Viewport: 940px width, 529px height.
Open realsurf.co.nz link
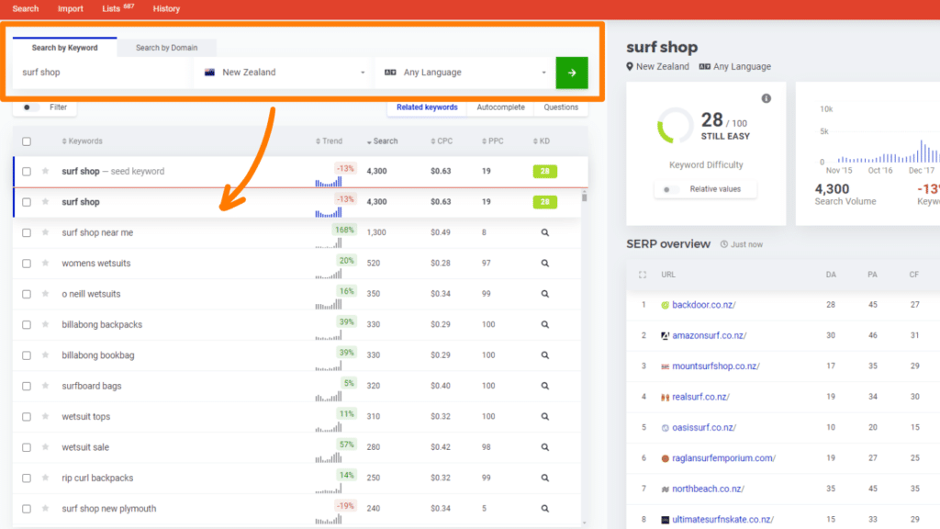[x=700, y=397]
